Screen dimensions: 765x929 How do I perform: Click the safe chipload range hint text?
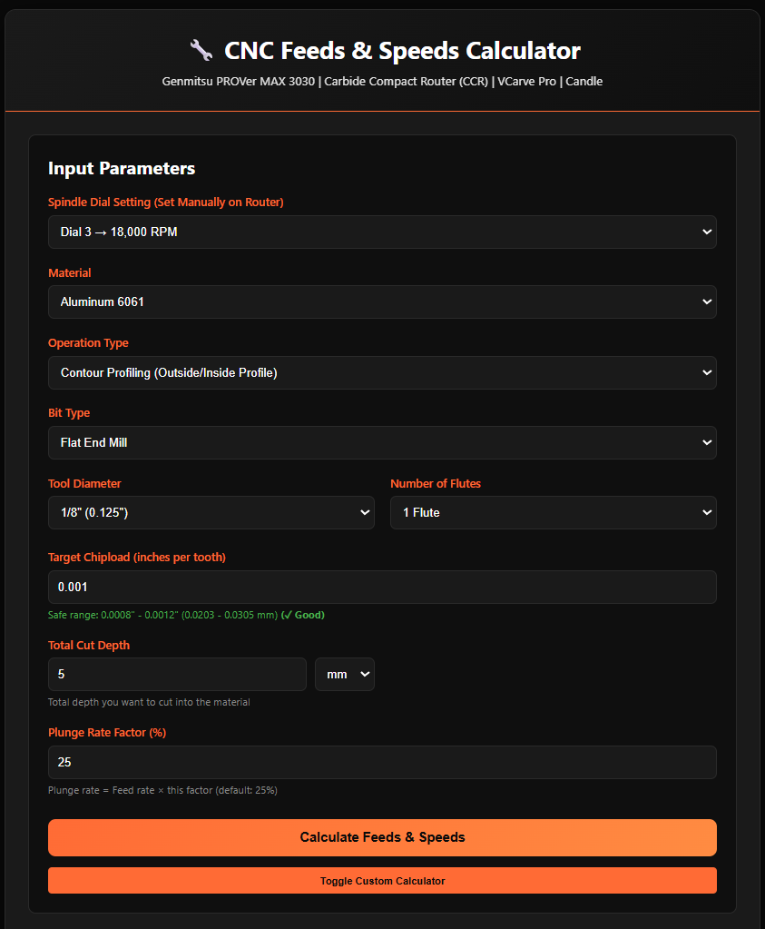(159, 615)
